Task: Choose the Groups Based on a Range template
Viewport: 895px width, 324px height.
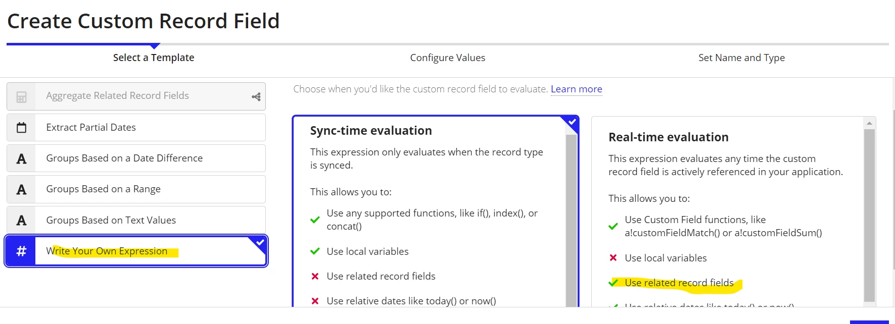Action: (136, 189)
